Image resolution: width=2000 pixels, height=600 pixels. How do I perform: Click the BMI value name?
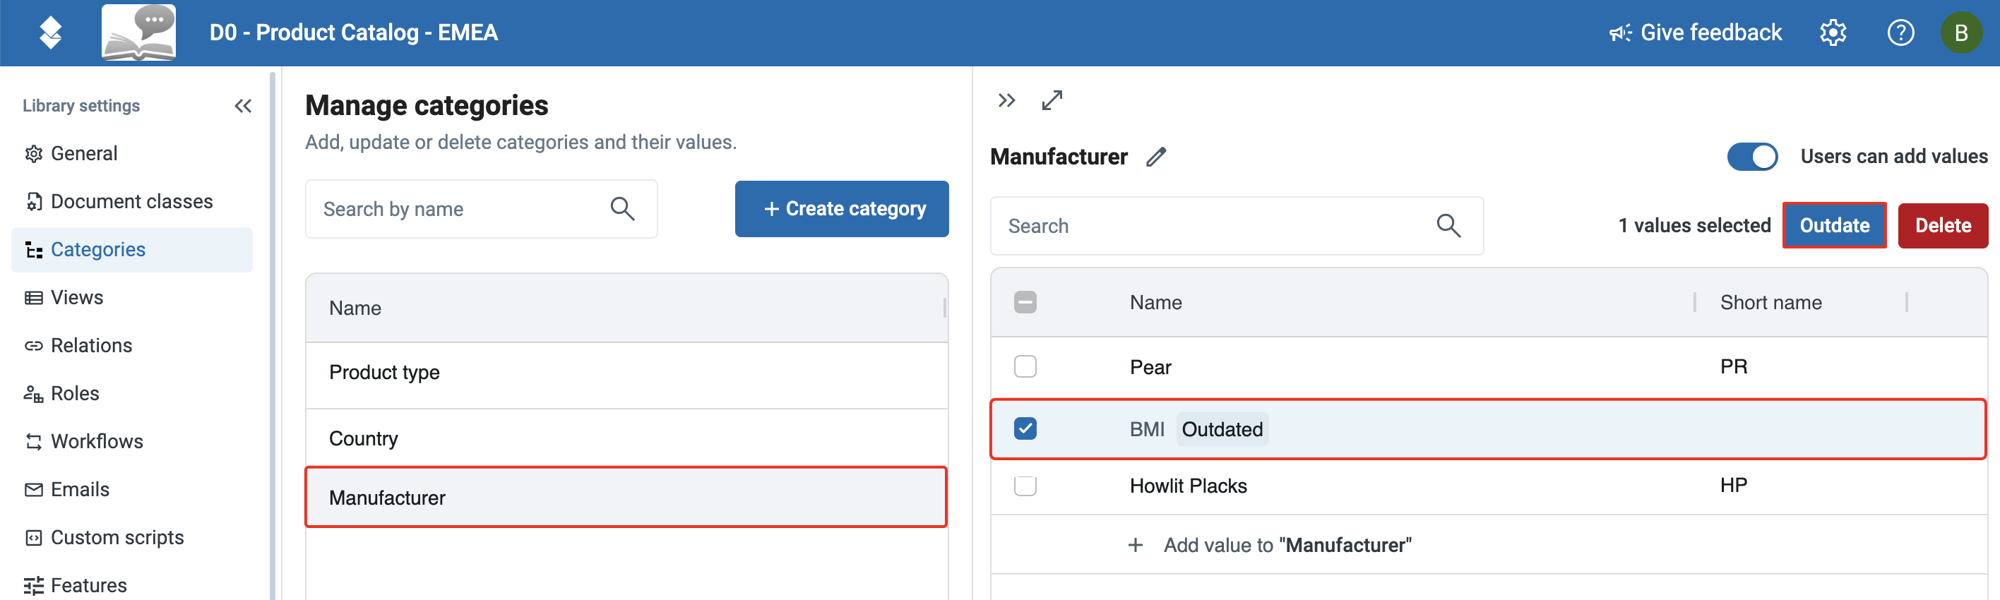(1147, 429)
